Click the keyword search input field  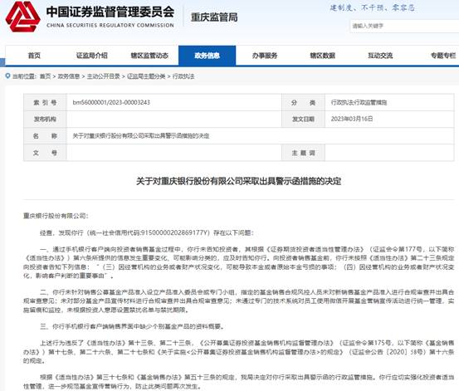404,26
